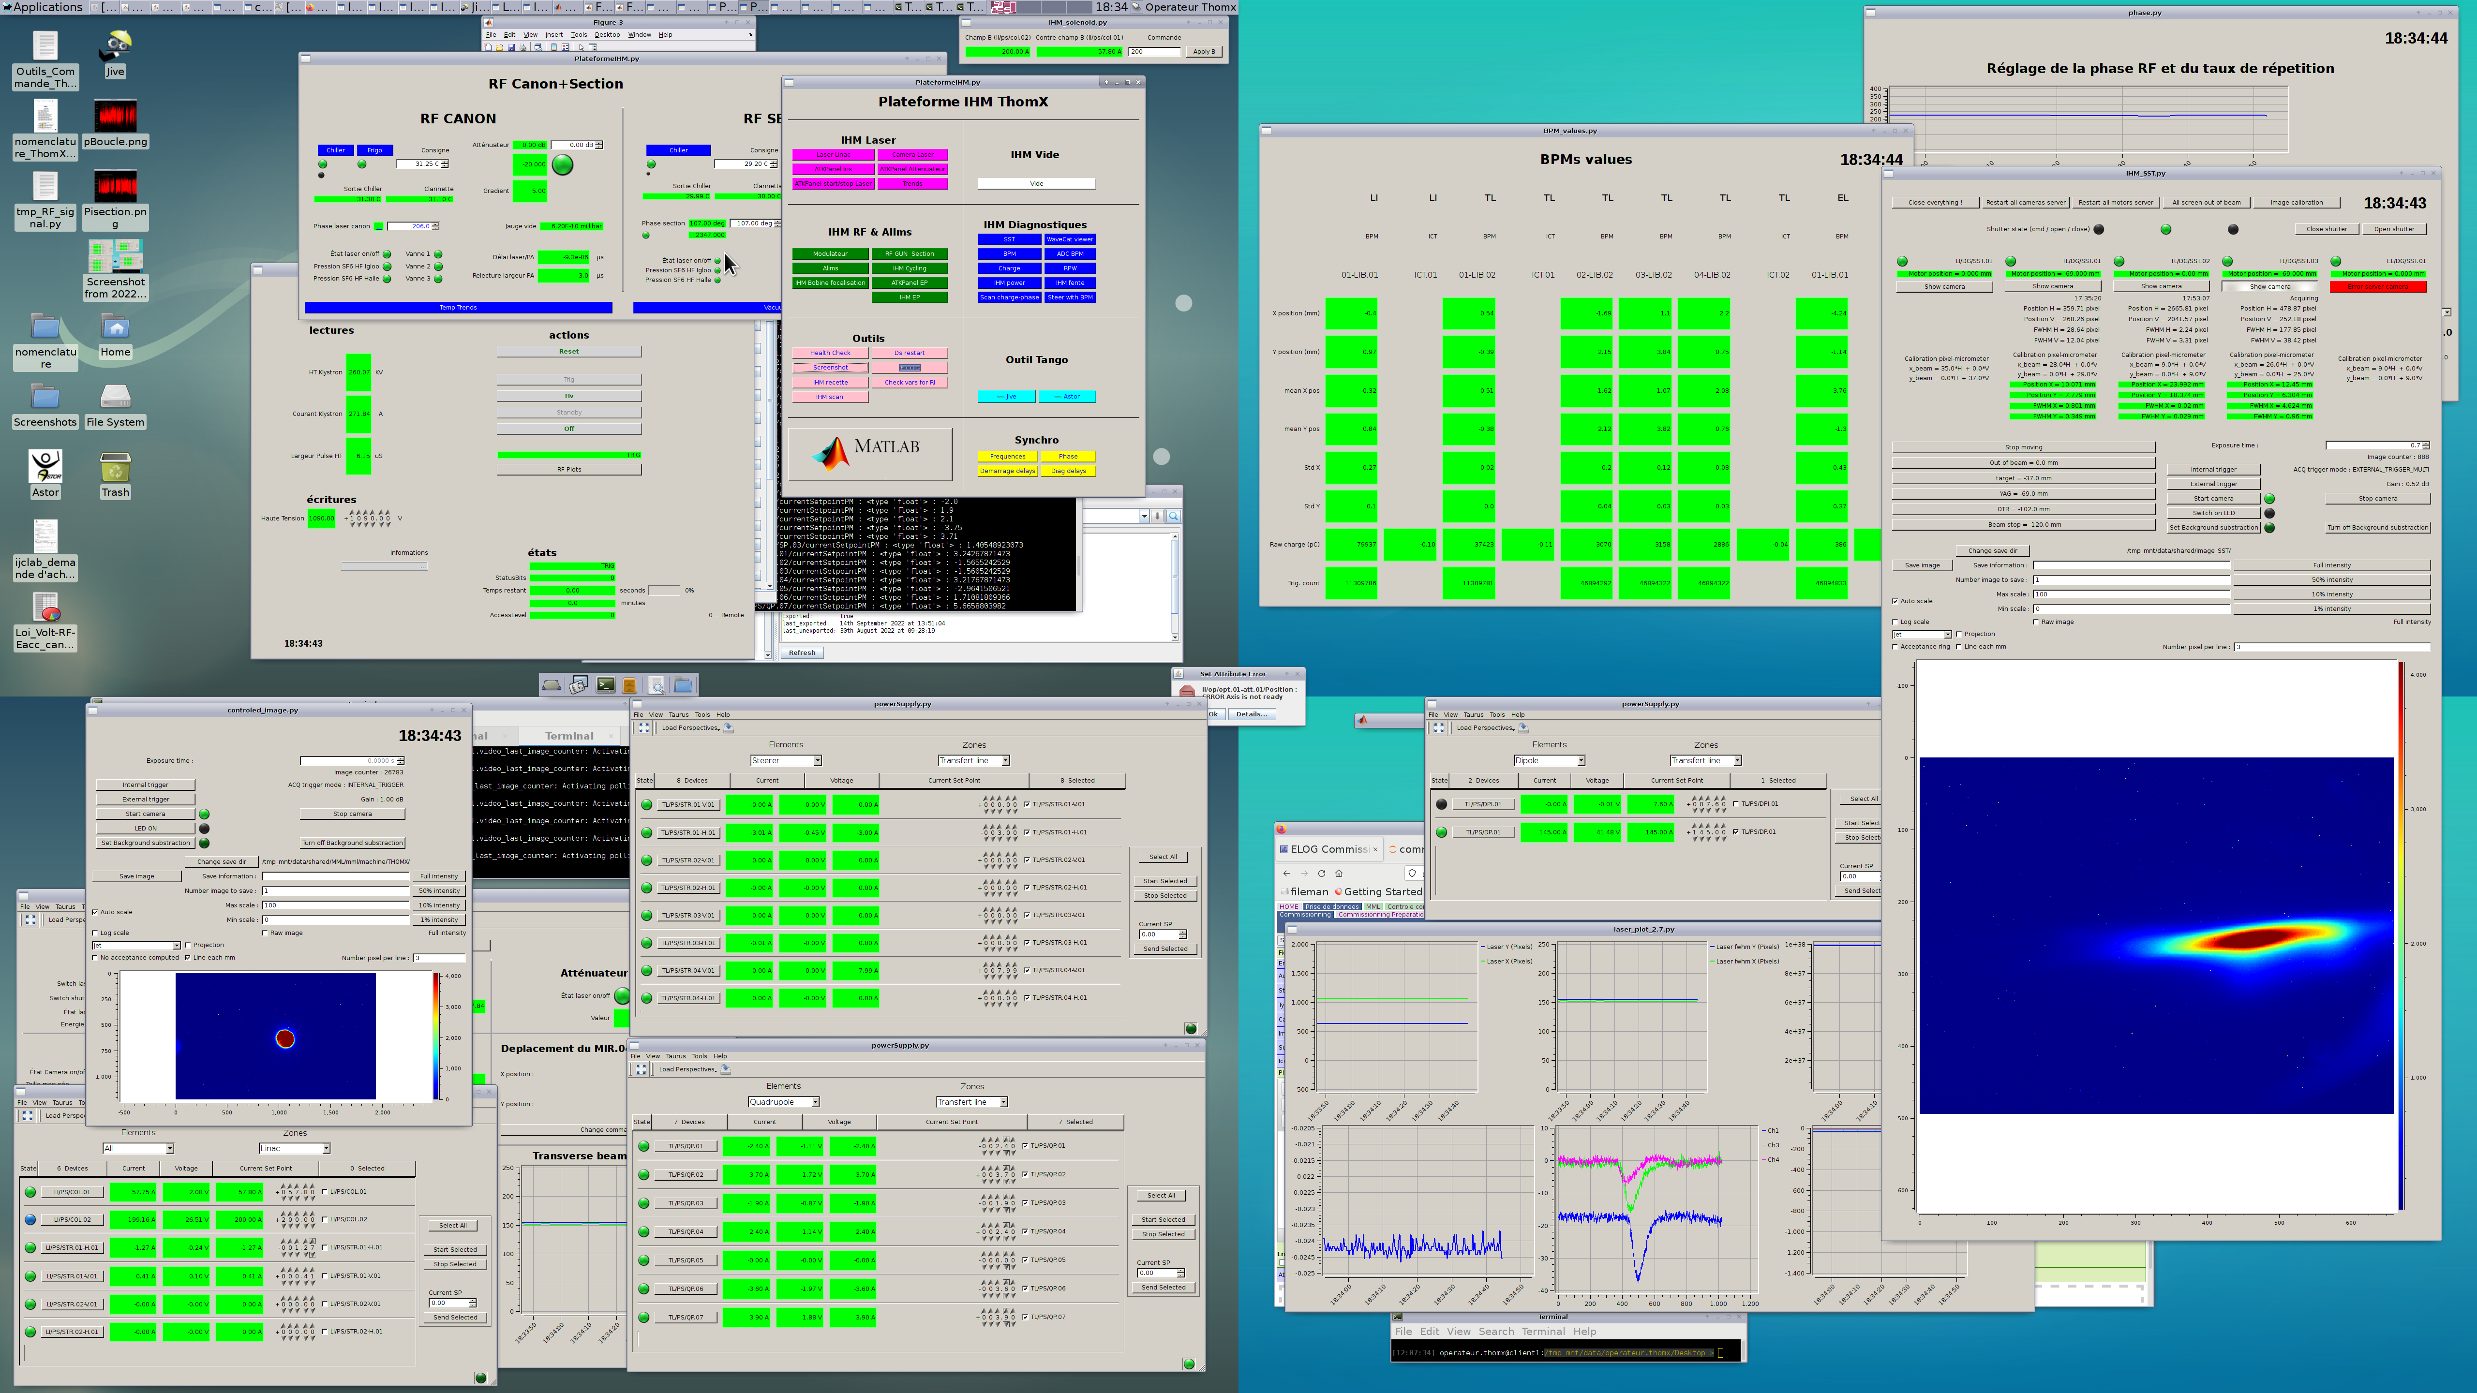The width and height of the screenshot is (2477, 1393).
Task: Open Tools menu in Figure 3
Action: coord(579,35)
